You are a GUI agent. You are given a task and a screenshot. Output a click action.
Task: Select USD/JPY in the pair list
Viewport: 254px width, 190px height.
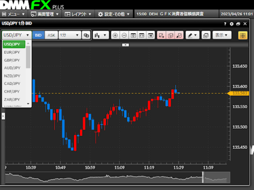tap(14, 44)
